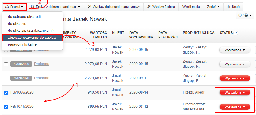Choose 'do jednego pliku pdf' option
This screenshot has width=256, height=115.
pyautogui.click(x=32, y=17)
